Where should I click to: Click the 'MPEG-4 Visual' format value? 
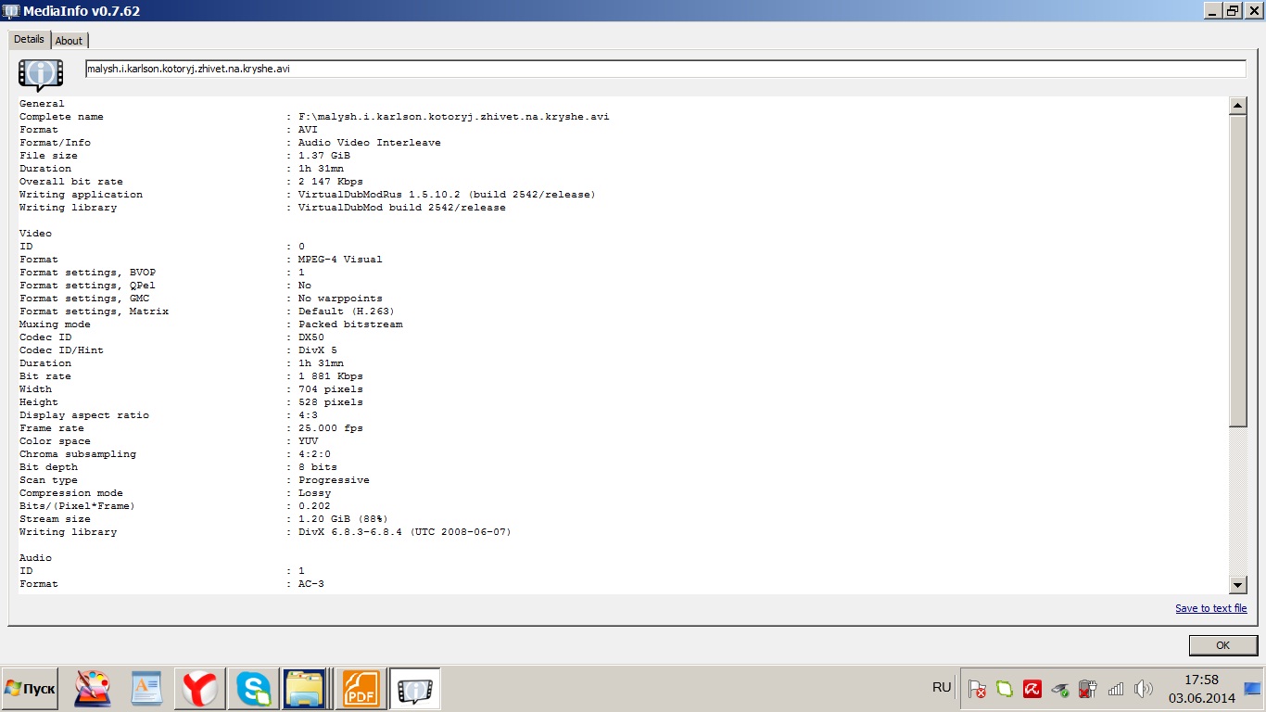point(340,260)
